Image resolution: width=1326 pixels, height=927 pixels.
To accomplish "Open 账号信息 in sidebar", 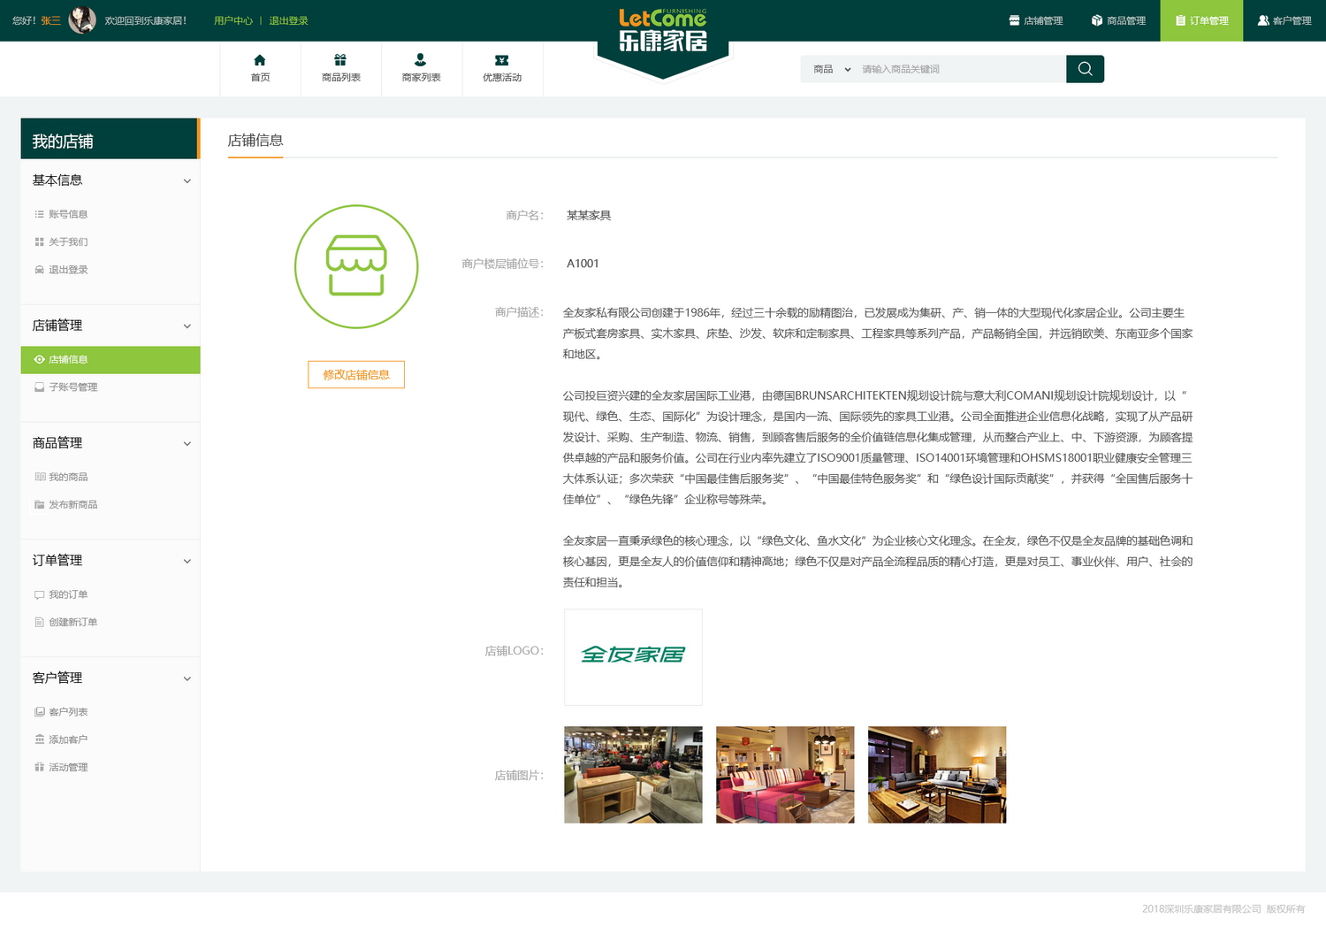I will 68,214.
